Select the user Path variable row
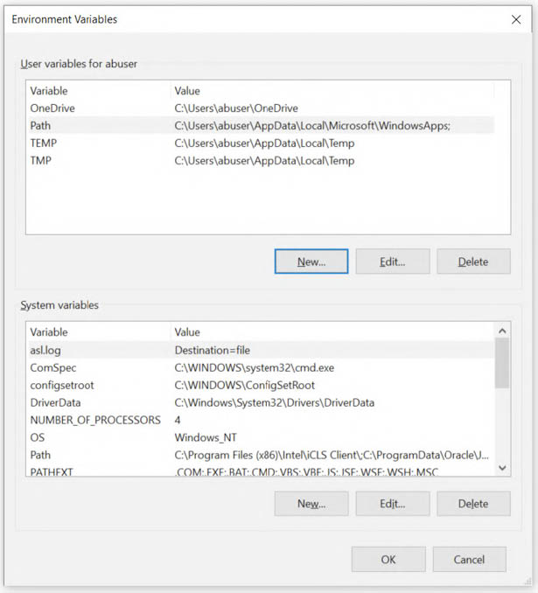Image resolution: width=538 pixels, height=593 pixels. [41, 126]
